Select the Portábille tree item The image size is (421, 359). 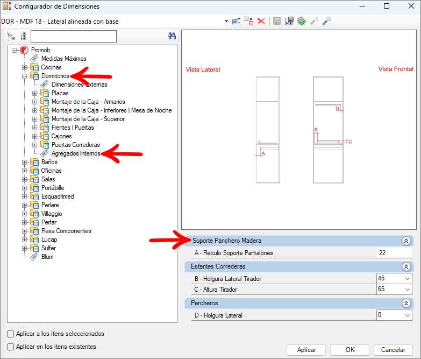(x=53, y=188)
